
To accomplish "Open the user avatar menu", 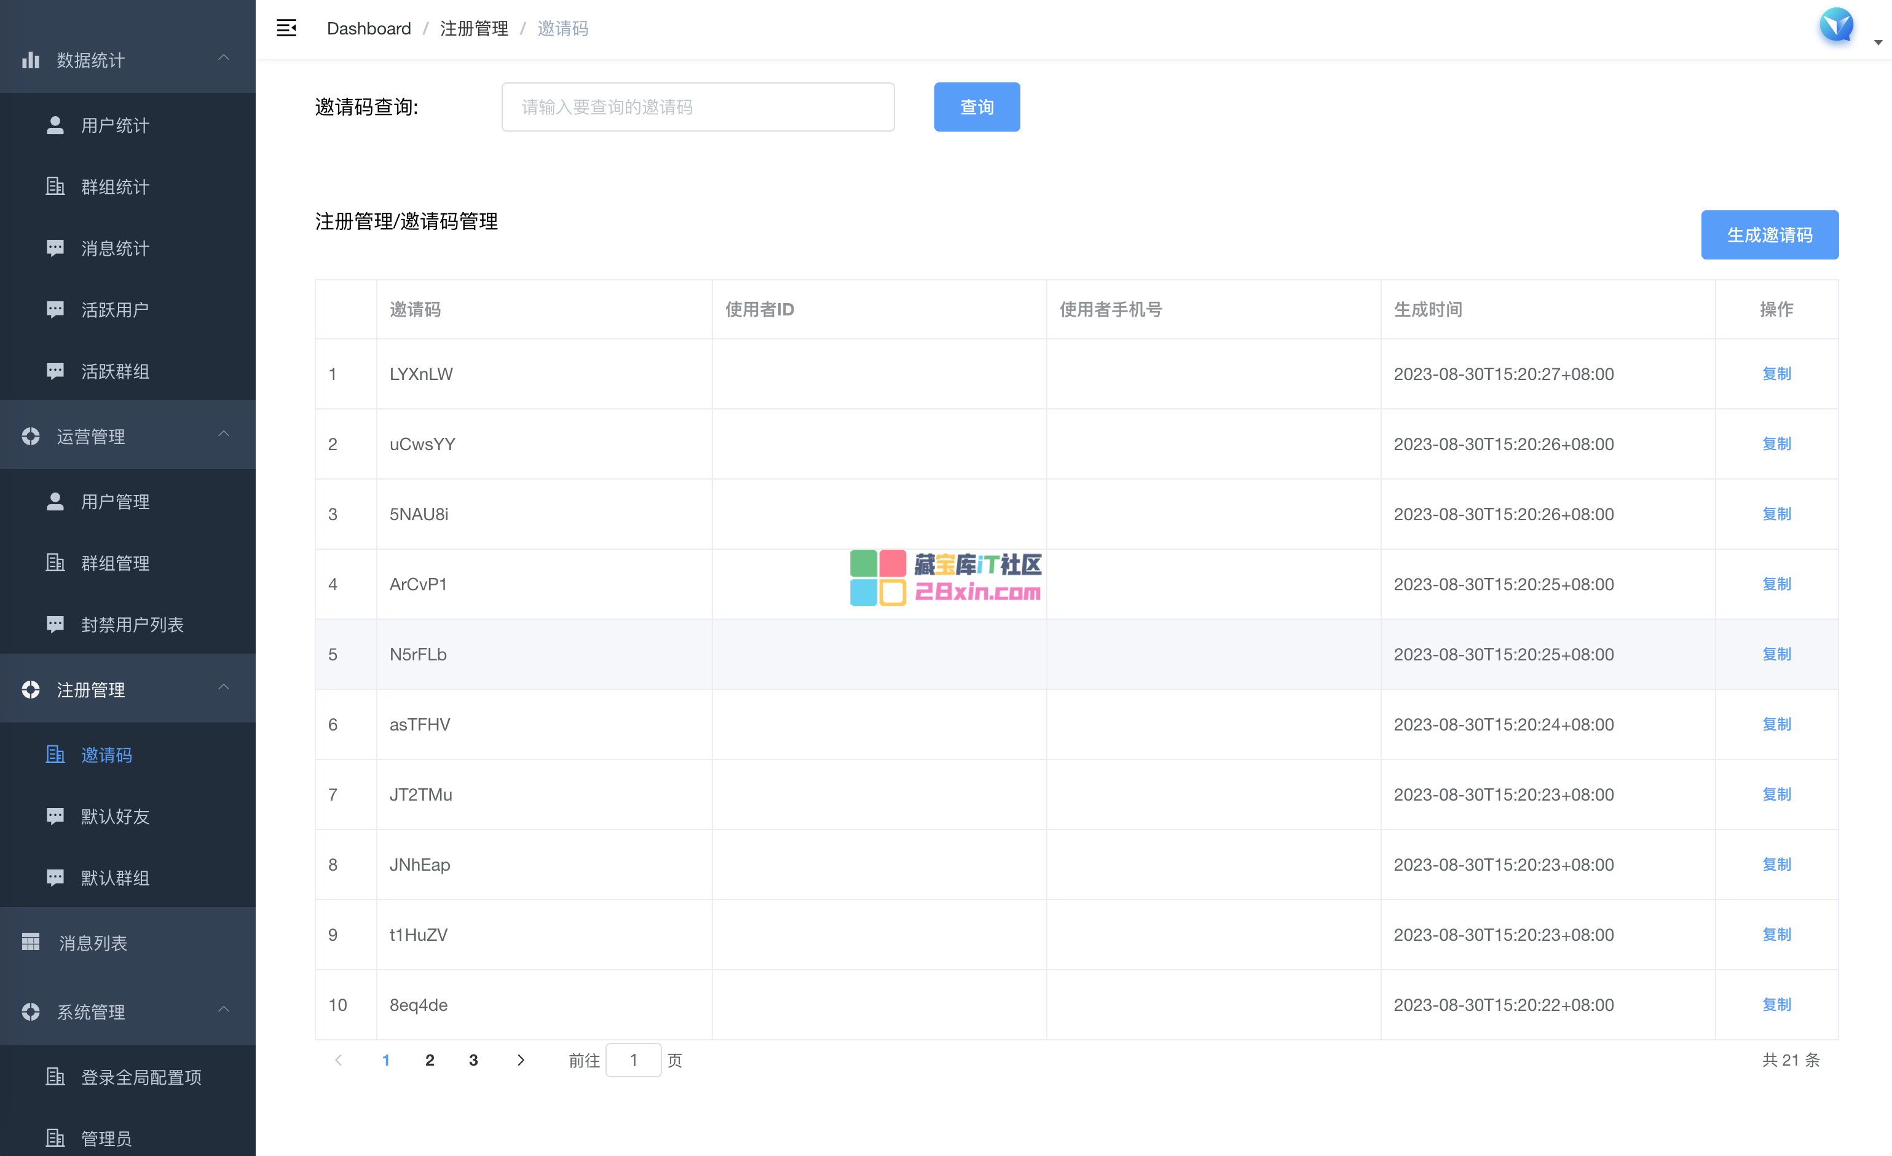I will point(1837,27).
